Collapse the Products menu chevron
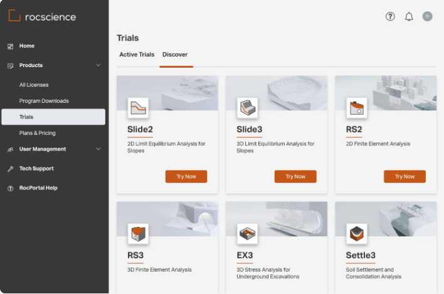The width and height of the screenshot is (444, 294). 98,65
